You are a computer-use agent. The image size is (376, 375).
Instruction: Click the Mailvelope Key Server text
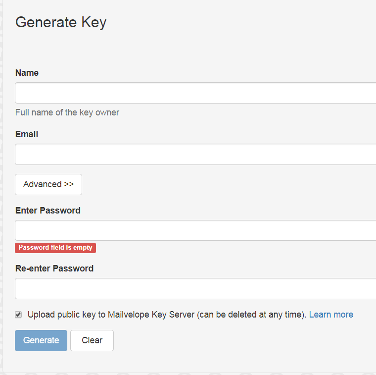[x=151, y=315]
